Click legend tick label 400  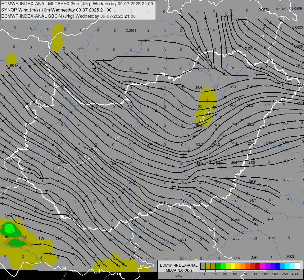[x=295, y=274]
